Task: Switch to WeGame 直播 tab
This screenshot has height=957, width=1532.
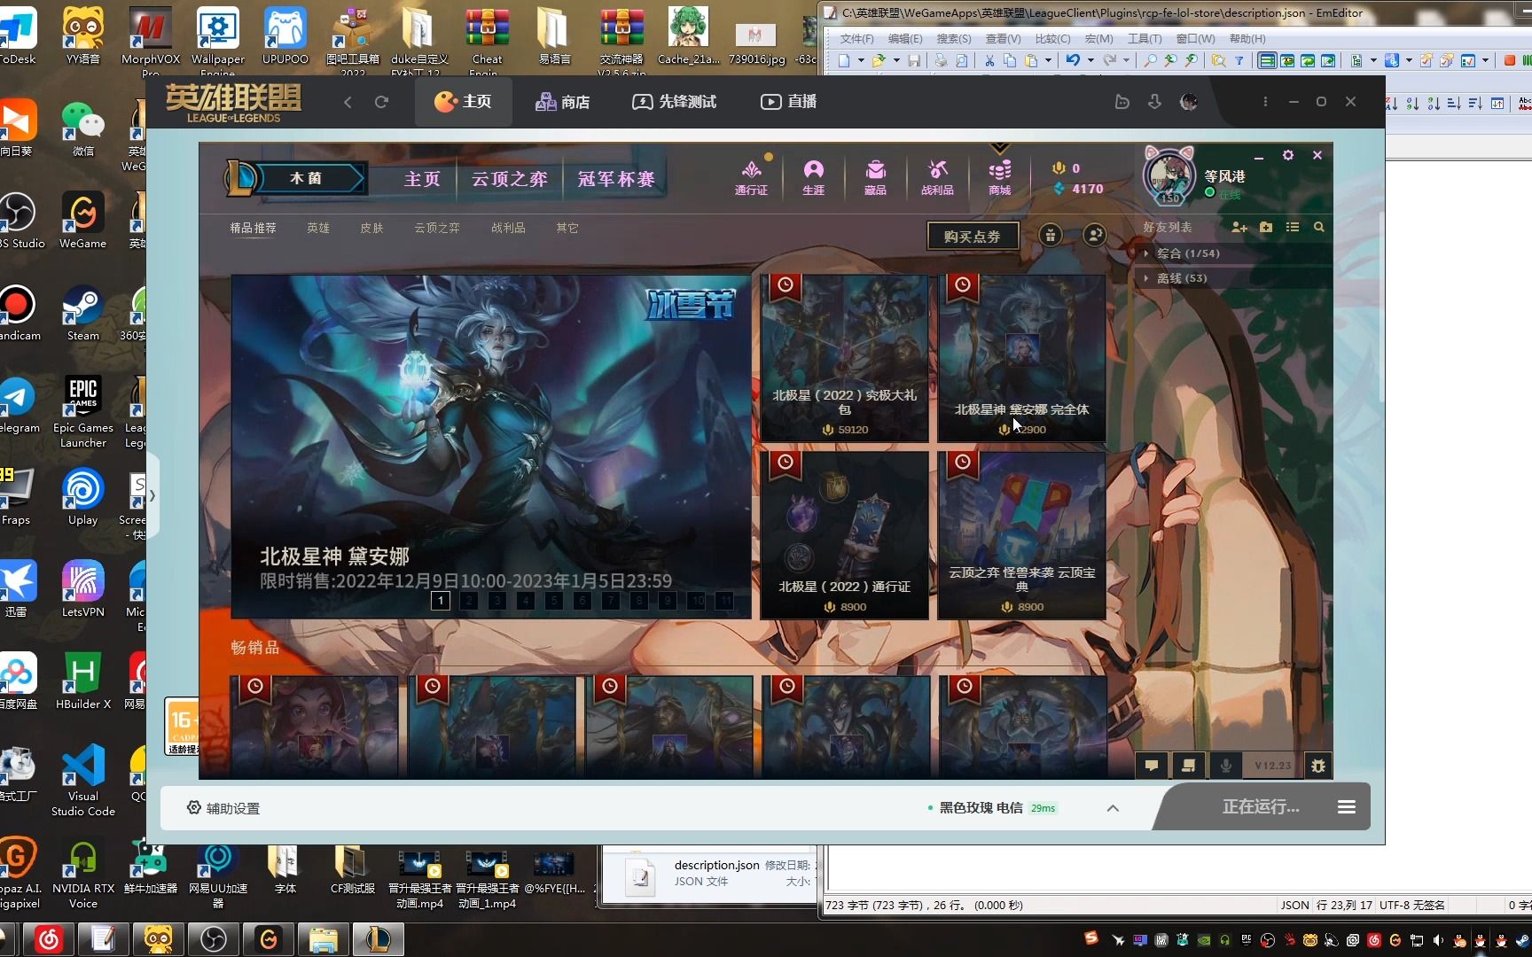Action: 789,102
